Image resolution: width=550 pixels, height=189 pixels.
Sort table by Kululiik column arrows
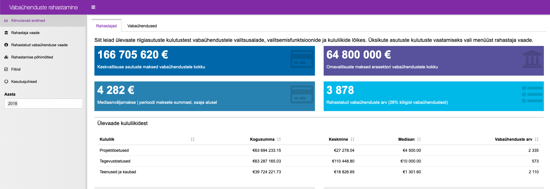coord(193,139)
